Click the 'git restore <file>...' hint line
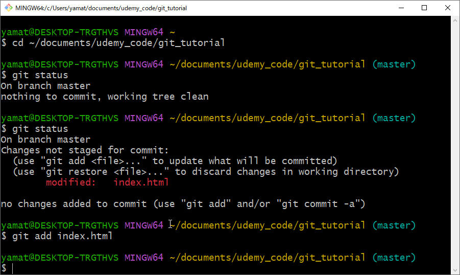 tap(206, 172)
